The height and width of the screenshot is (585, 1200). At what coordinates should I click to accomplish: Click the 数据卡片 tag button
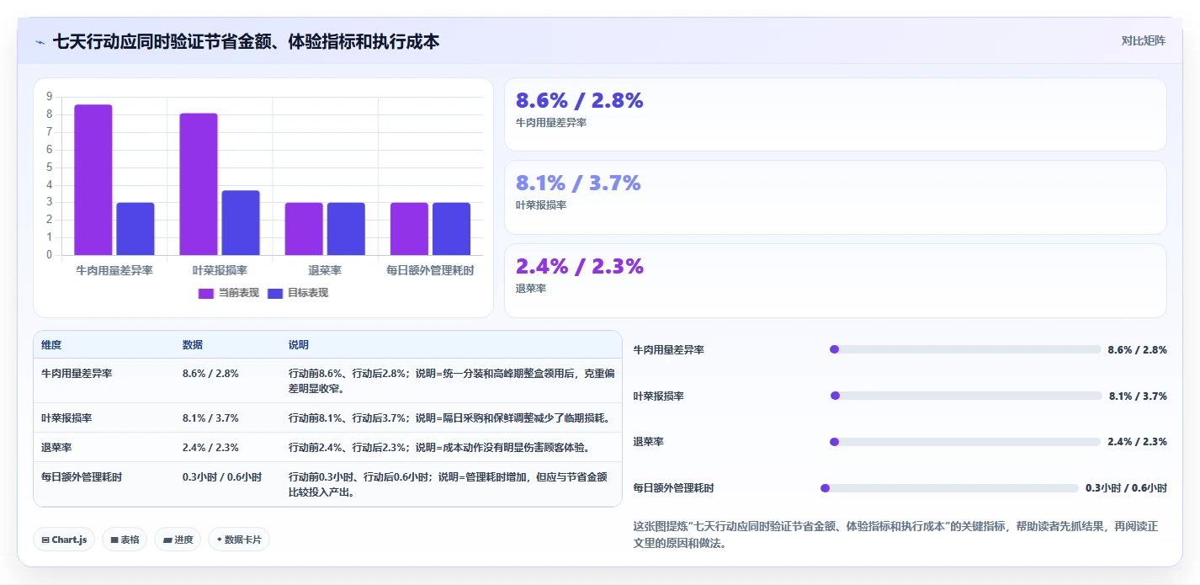[x=239, y=540]
